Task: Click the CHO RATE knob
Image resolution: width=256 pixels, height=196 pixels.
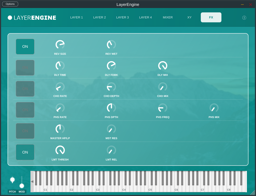Action: click(60, 87)
